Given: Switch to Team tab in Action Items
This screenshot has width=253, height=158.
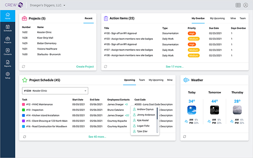Looking at the screenshot, I should 242,18.
